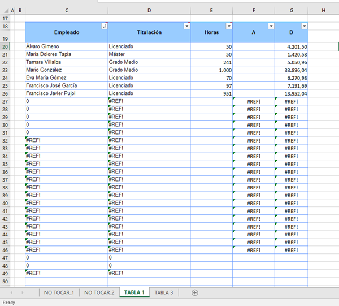The width and height of the screenshot is (339, 306).
Task: Select column E header
Action: (211, 10)
